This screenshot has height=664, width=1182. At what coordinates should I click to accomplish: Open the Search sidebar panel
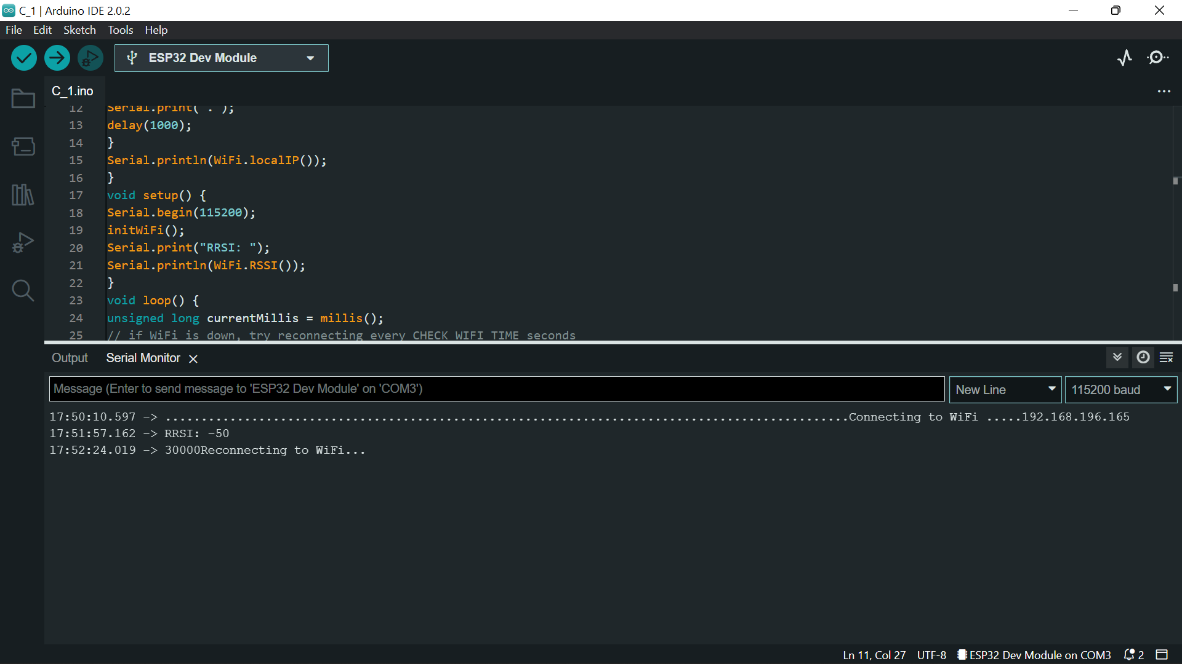click(x=22, y=290)
